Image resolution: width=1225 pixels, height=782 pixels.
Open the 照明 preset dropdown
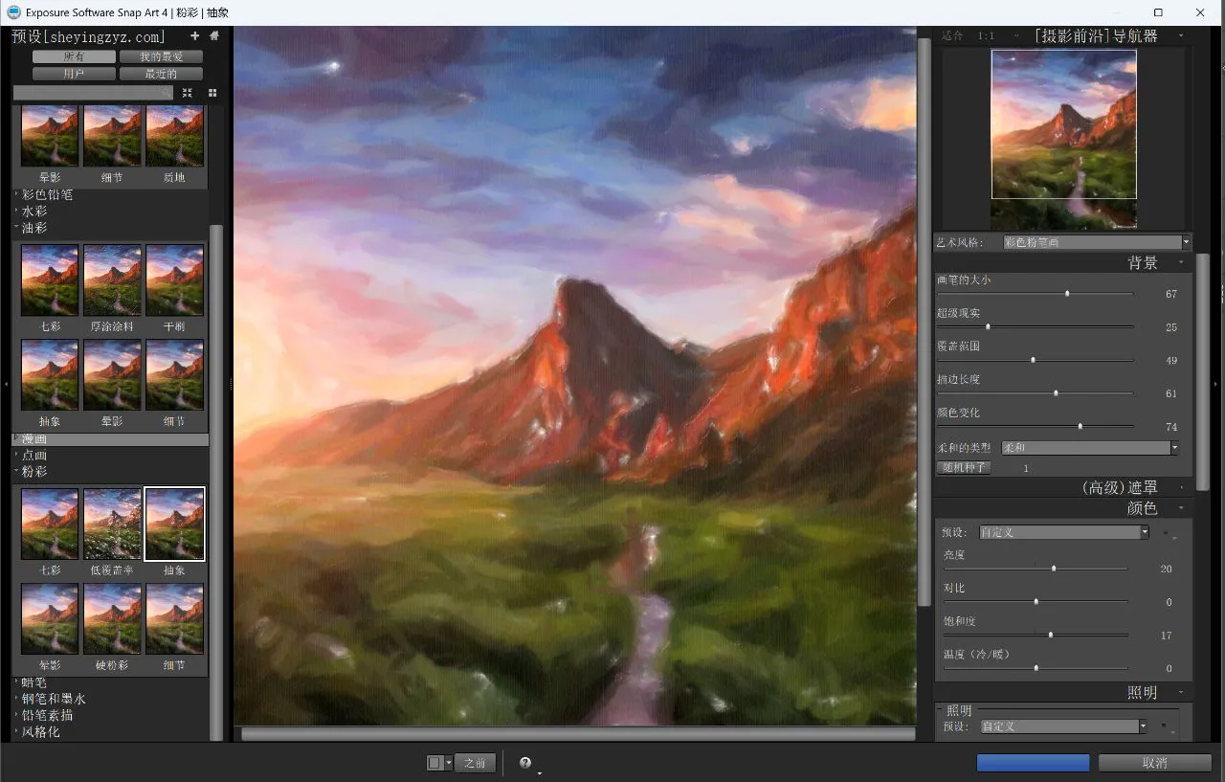(1064, 726)
